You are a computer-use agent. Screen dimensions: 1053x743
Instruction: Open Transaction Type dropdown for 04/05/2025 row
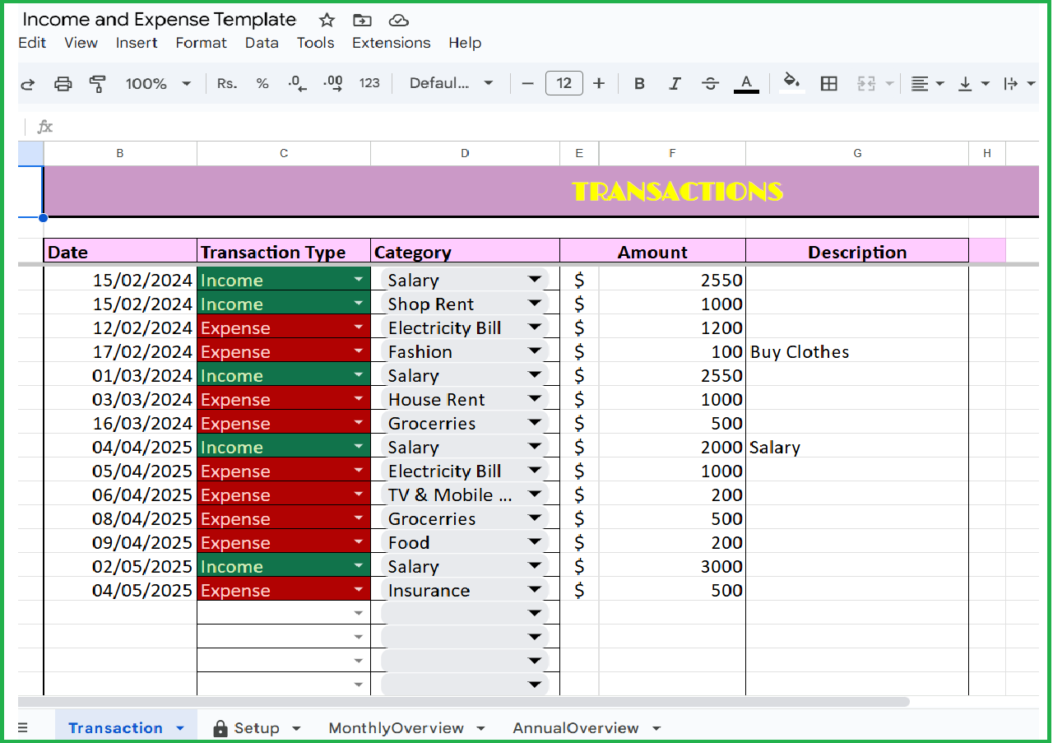(x=358, y=590)
